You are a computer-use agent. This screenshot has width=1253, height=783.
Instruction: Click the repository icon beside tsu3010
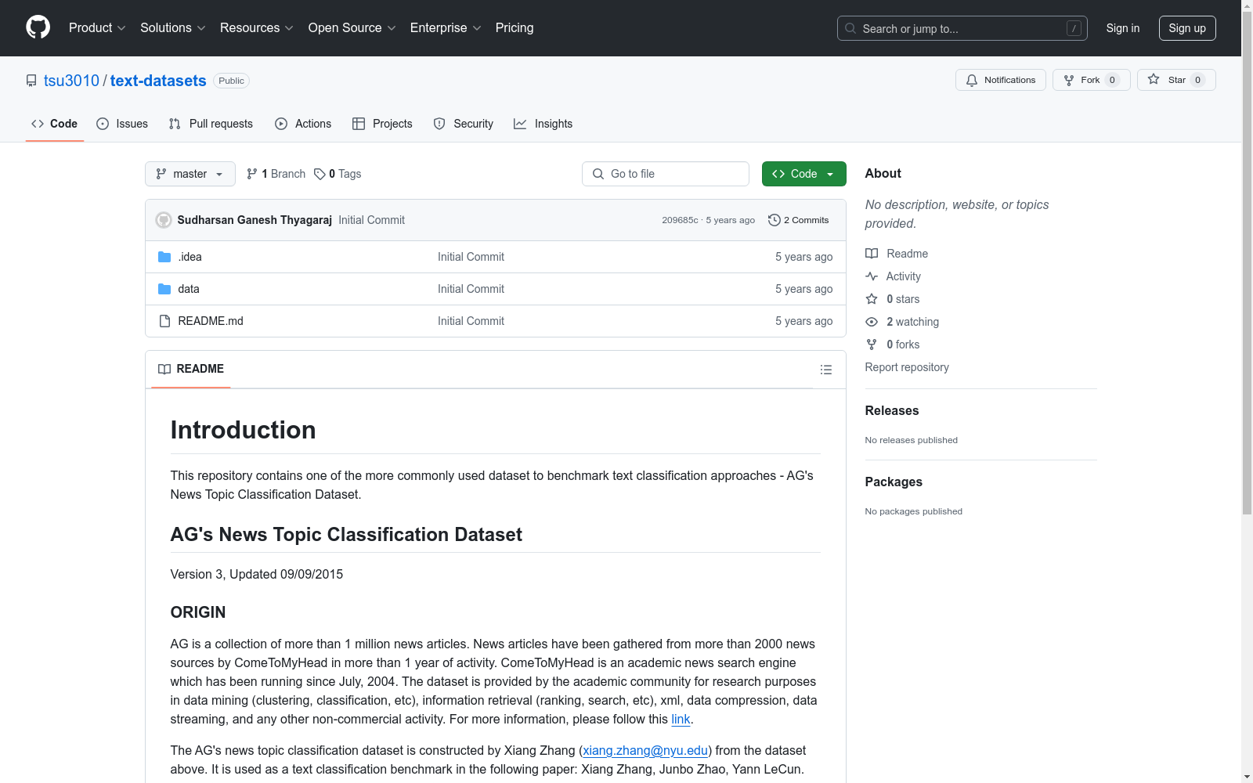[31, 81]
